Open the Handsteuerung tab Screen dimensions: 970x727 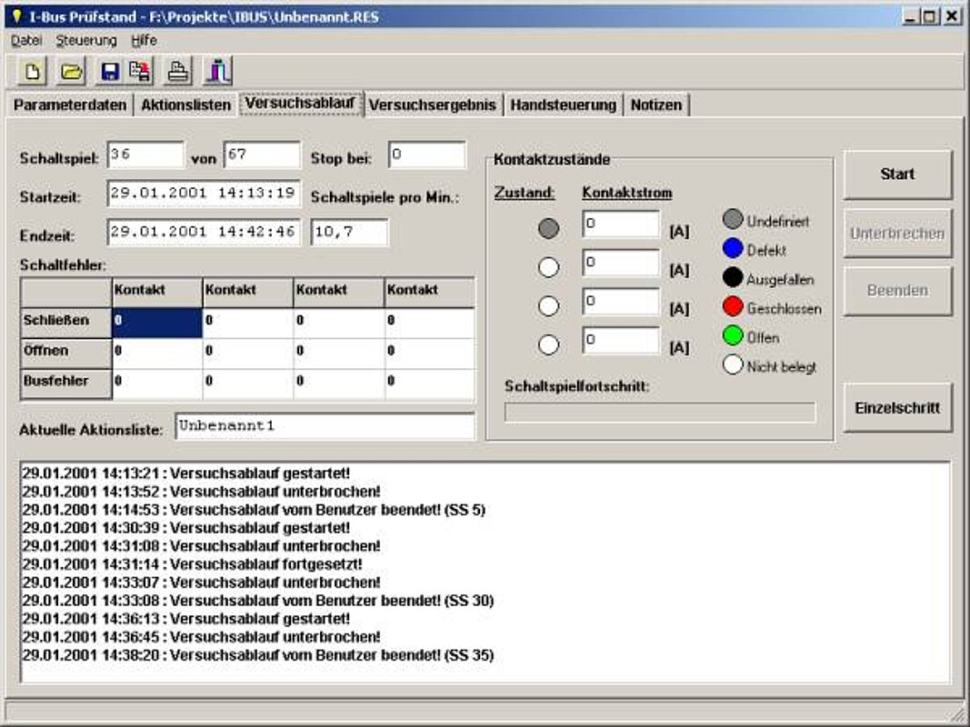[563, 105]
